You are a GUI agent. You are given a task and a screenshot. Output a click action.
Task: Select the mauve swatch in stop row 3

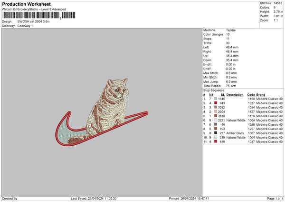click(216, 107)
